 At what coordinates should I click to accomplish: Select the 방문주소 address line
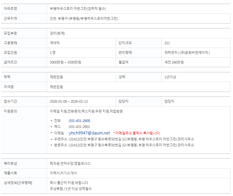click(124, 145)
